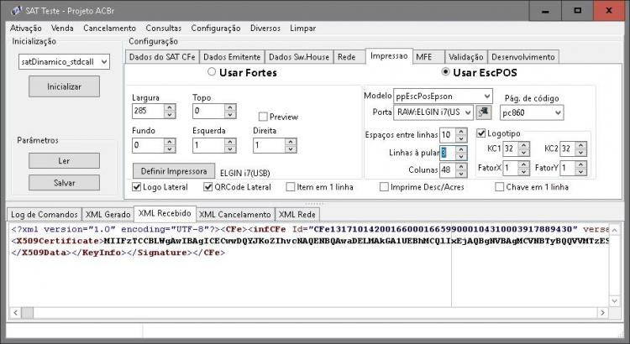Increase the Direita spinner value

coord(291,142)
